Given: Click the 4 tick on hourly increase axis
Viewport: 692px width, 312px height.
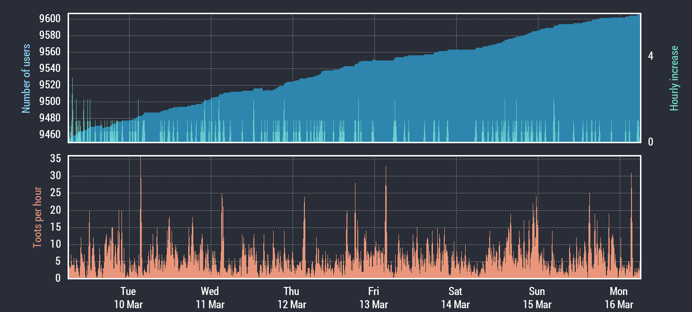Looking at the screenshot, I should point(650,56).
